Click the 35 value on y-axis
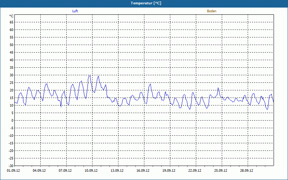The image size is (288, 180). pyautogui.click(x=12, y=68)
